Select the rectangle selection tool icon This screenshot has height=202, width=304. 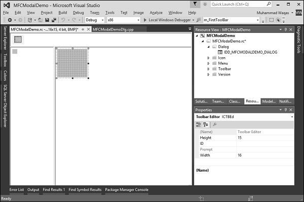coord(272,20)
